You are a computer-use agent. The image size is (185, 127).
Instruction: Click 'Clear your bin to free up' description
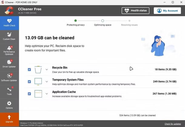[x=76, y=72]
